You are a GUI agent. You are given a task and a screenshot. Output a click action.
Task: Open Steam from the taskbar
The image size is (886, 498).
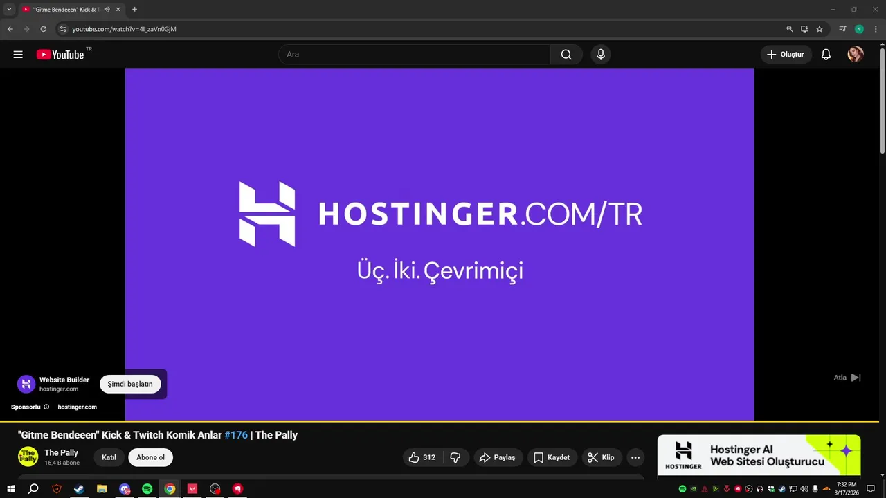coord(79,489)
